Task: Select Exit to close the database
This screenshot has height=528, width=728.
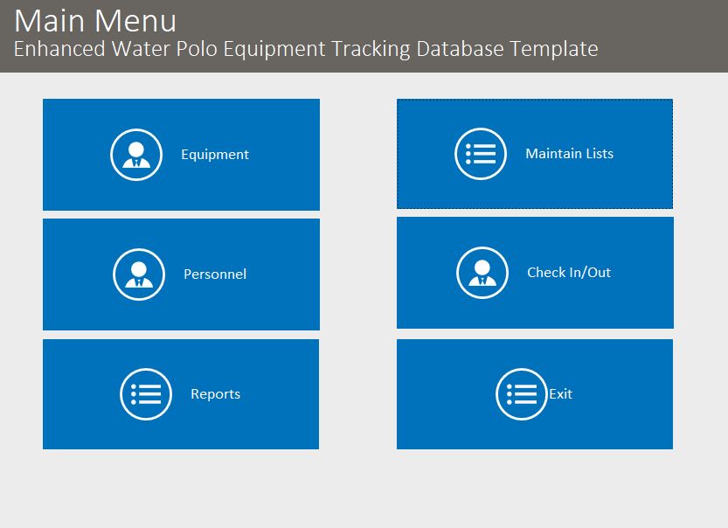Action: 535,394
